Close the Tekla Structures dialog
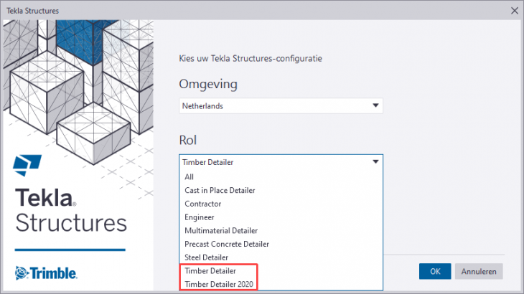Screen dimensions: 524x294 tap(514, 11)
